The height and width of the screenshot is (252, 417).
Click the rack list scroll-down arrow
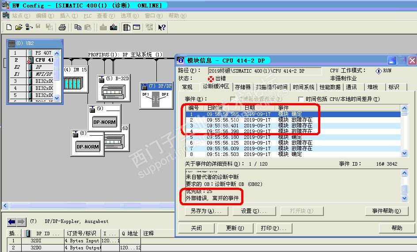coord(57,98)
